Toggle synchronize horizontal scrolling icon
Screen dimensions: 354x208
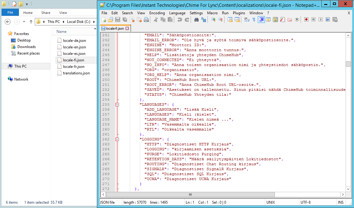pos(237,20)
